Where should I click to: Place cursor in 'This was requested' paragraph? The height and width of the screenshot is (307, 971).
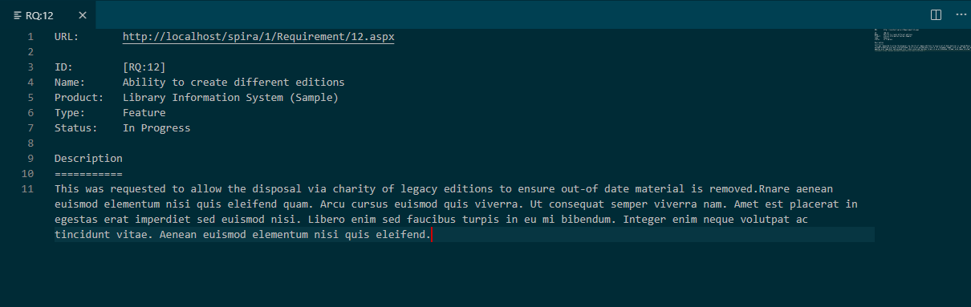(456, 212)
